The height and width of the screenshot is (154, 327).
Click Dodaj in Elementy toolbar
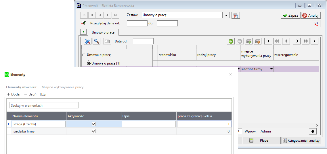[13, 94]
